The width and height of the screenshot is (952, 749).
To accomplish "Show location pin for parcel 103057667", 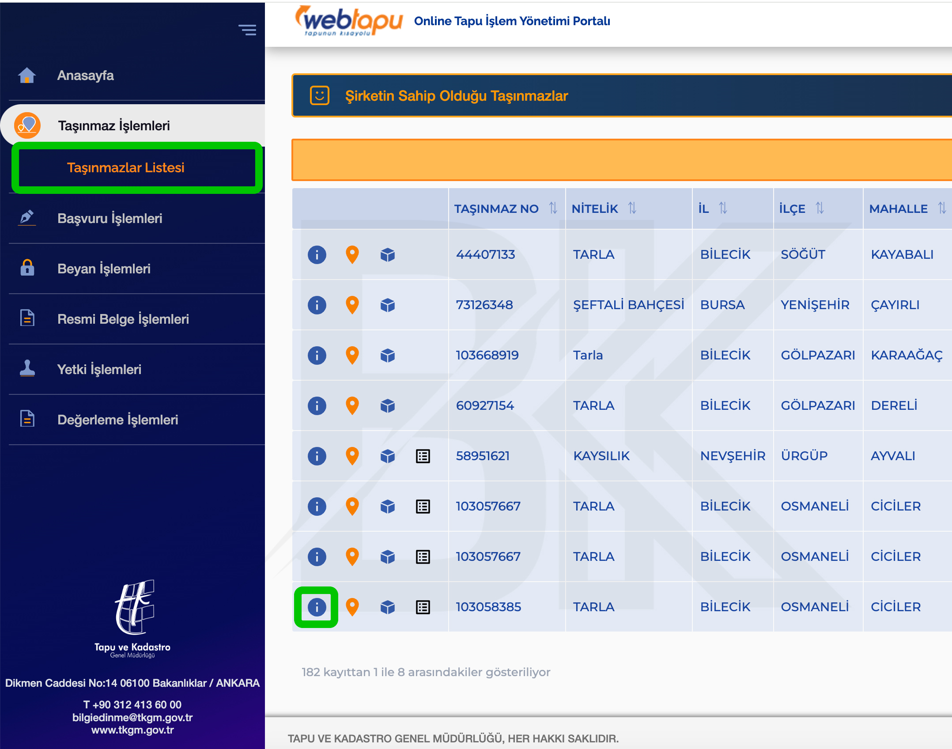I will point(352,507).
